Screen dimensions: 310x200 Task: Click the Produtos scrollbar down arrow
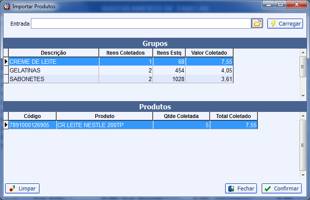pyautogui.click(x=303, y=175)
